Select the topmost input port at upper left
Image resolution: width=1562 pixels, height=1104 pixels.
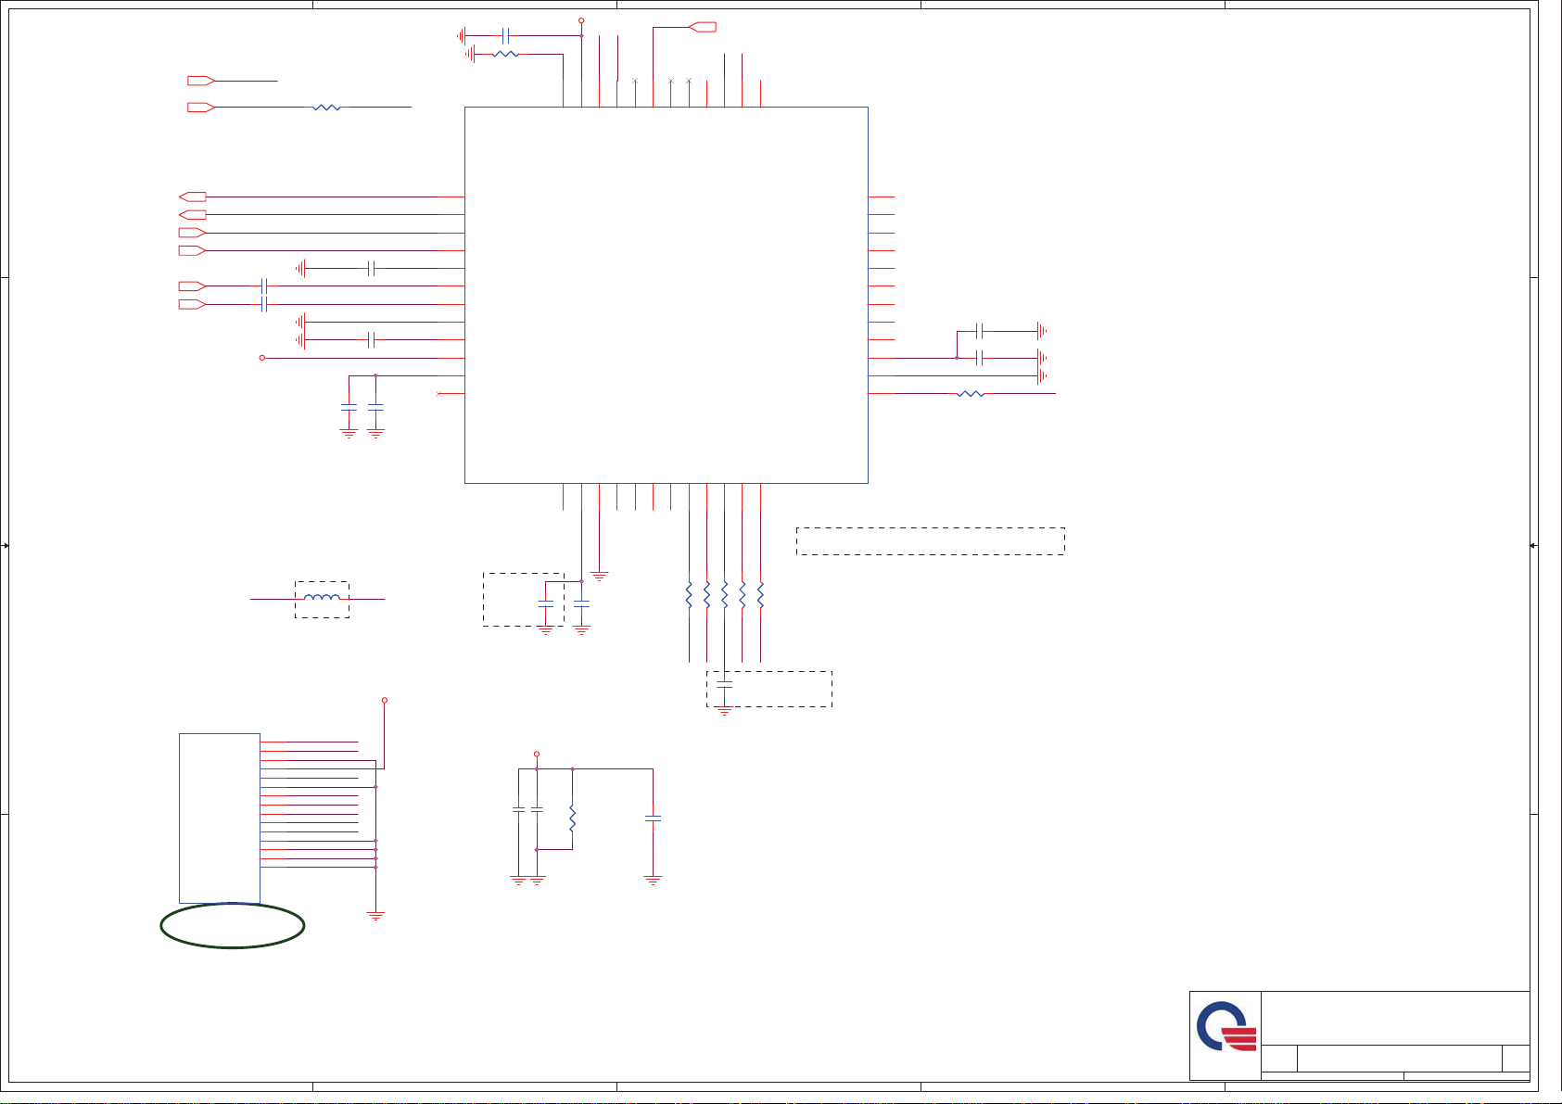click(x=201, y=81)
